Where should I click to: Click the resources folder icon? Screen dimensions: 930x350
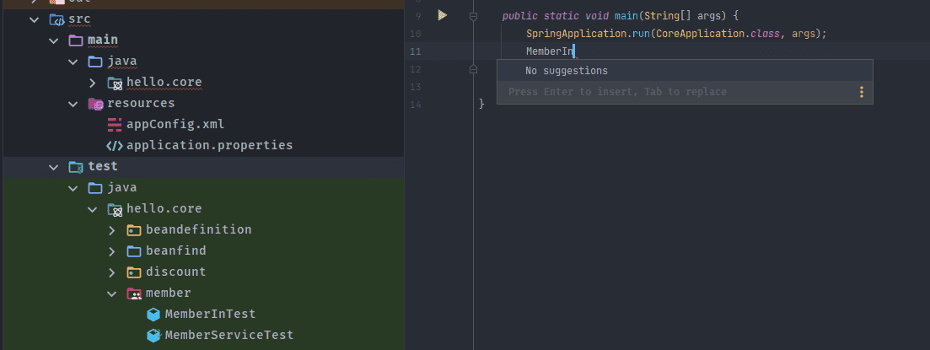point(96,104)
